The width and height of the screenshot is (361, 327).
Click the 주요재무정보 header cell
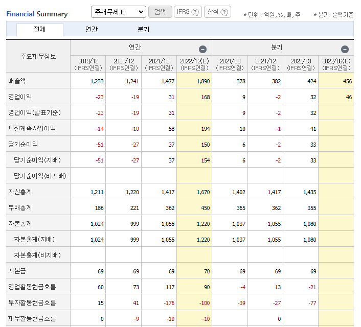tap(38, 56)
